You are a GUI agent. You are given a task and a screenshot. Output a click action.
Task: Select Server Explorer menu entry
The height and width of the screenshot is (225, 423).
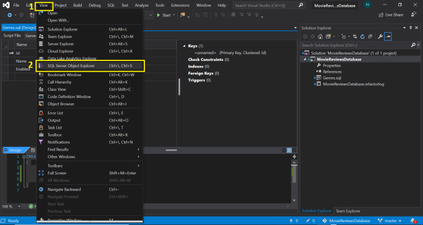point(90,44)
